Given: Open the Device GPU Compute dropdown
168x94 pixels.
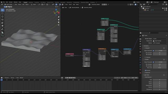Looking at the screenshot, I should 160,43.
